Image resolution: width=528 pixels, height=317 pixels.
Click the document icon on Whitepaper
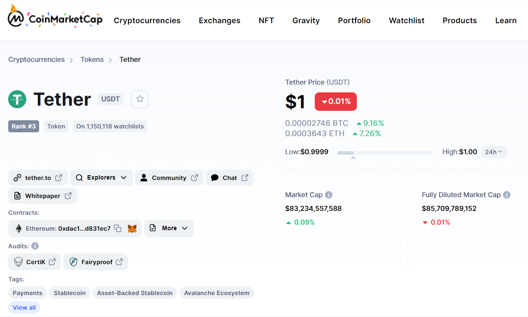[17, 195]
